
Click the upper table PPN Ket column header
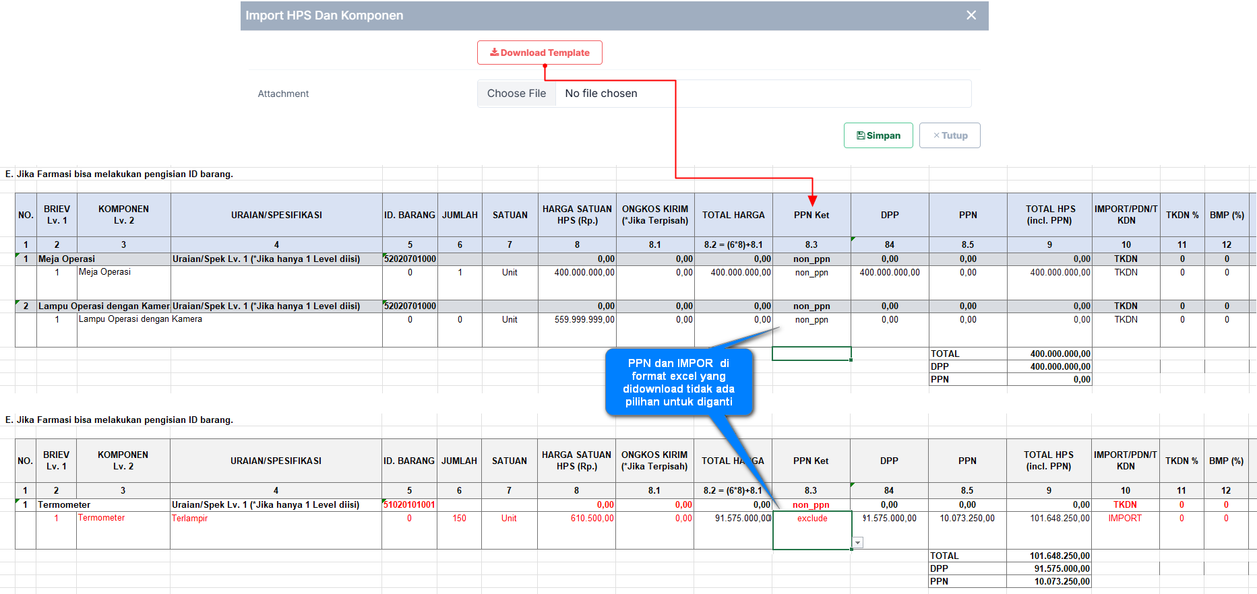(811, 216)
